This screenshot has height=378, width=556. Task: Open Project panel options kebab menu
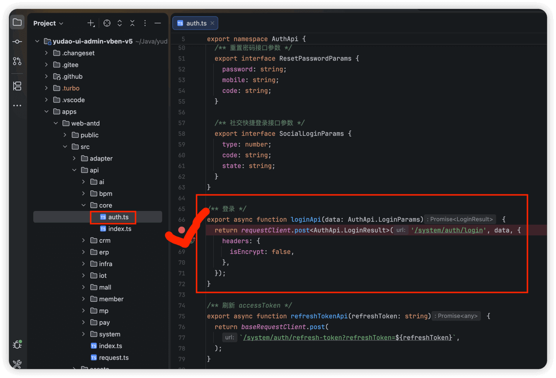pos(145,23)
